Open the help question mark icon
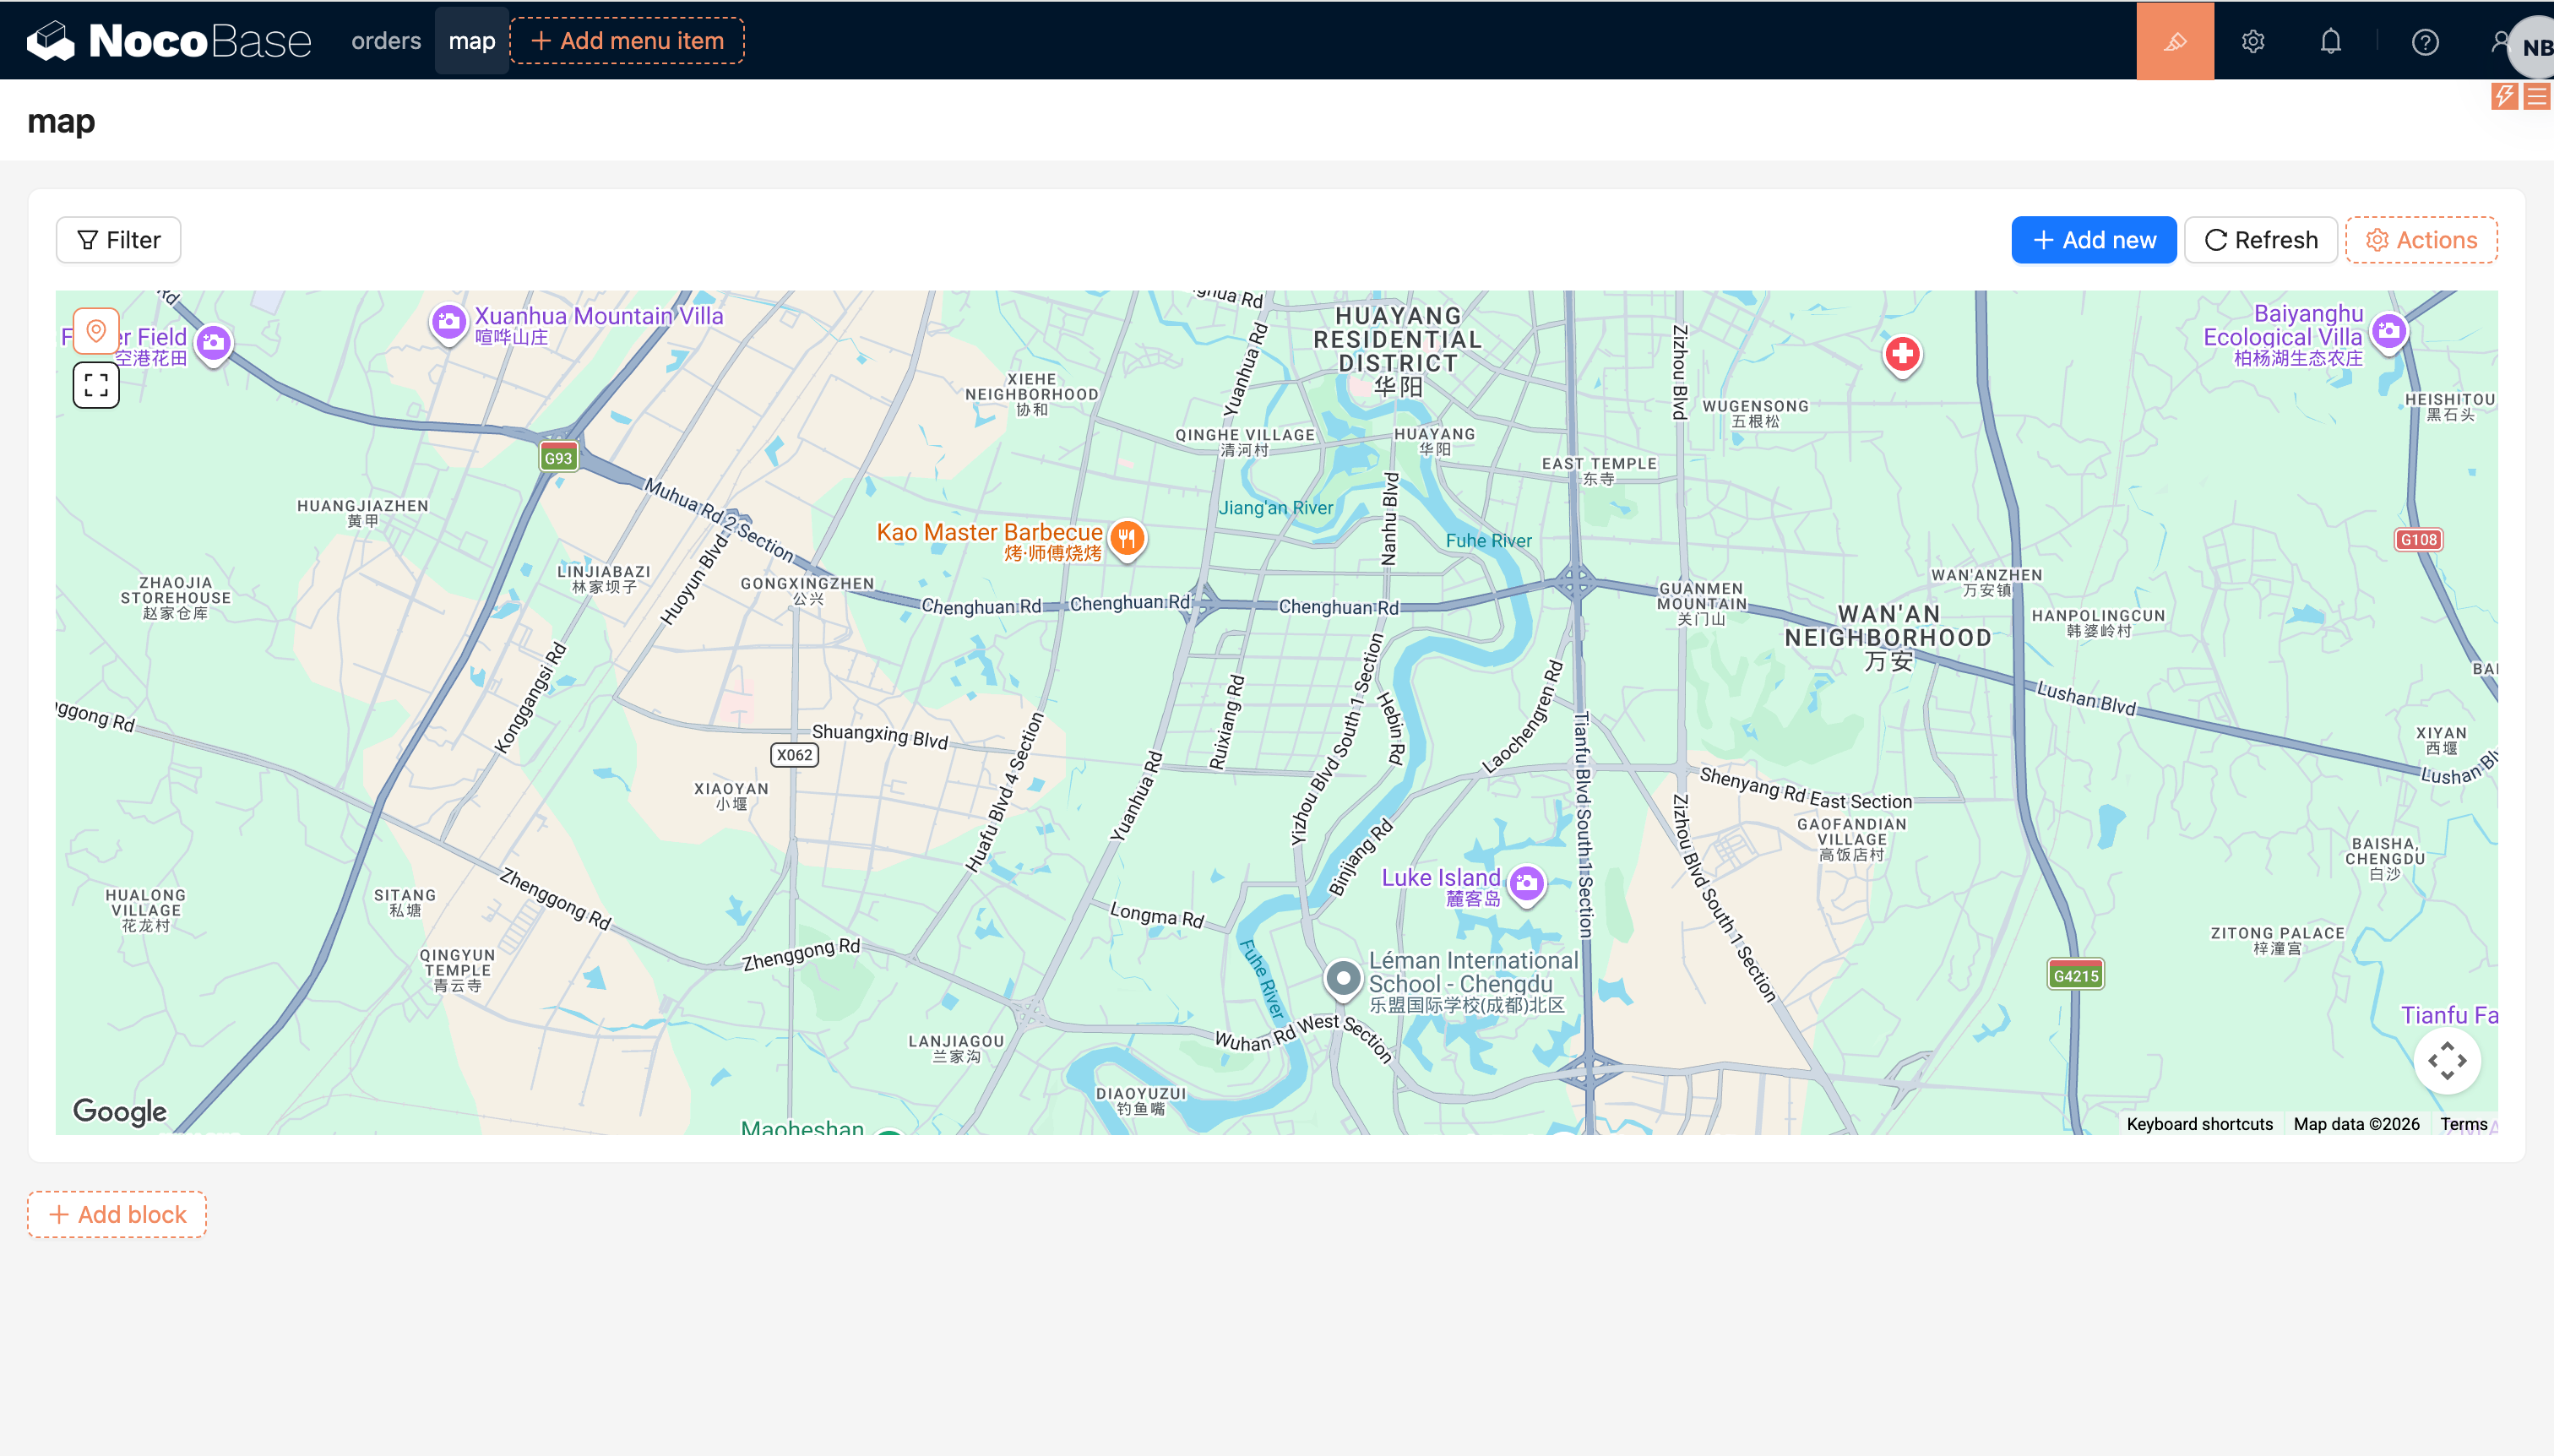This screenshot has width=2554, height=1456. coord(2425,41)
